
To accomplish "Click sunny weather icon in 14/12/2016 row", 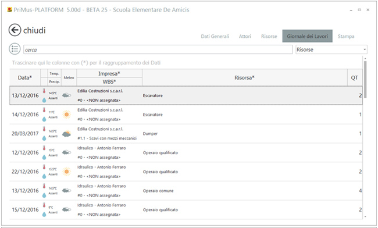I will pos(66,115).
